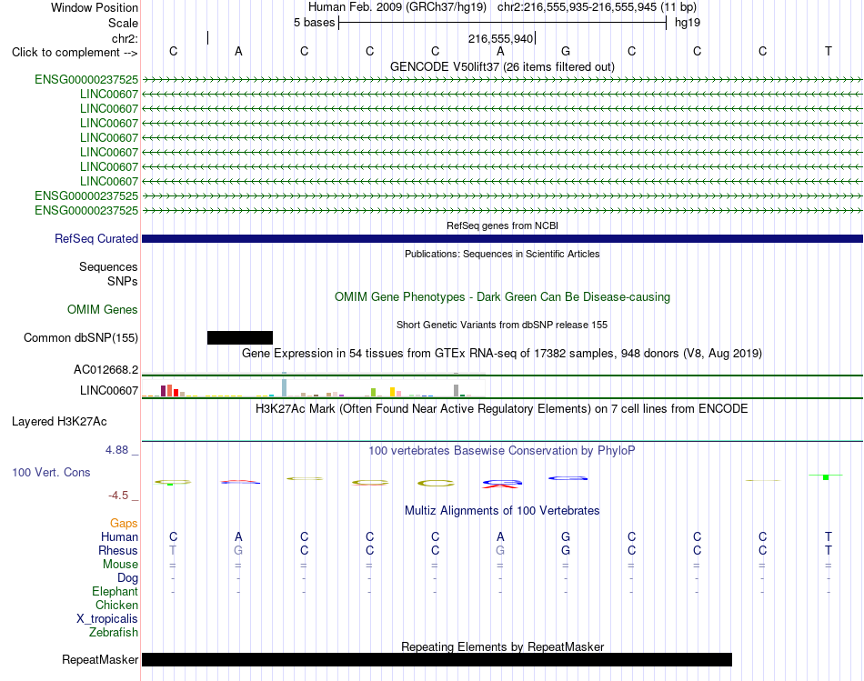Open 'Publications: Sequences in Scientific Articles' title
Screen dimensions: 864x681
click(502, 254)
